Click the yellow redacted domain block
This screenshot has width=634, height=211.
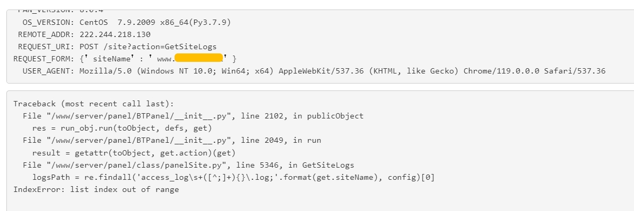click(x=199, y=58)
